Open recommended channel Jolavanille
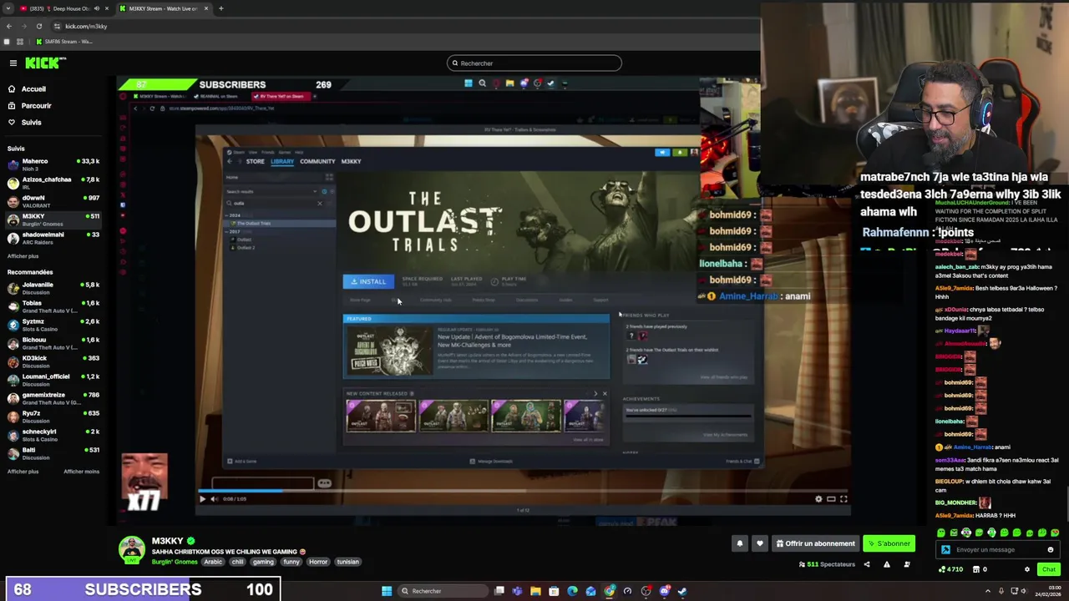1069x601 pixels. 53,288
